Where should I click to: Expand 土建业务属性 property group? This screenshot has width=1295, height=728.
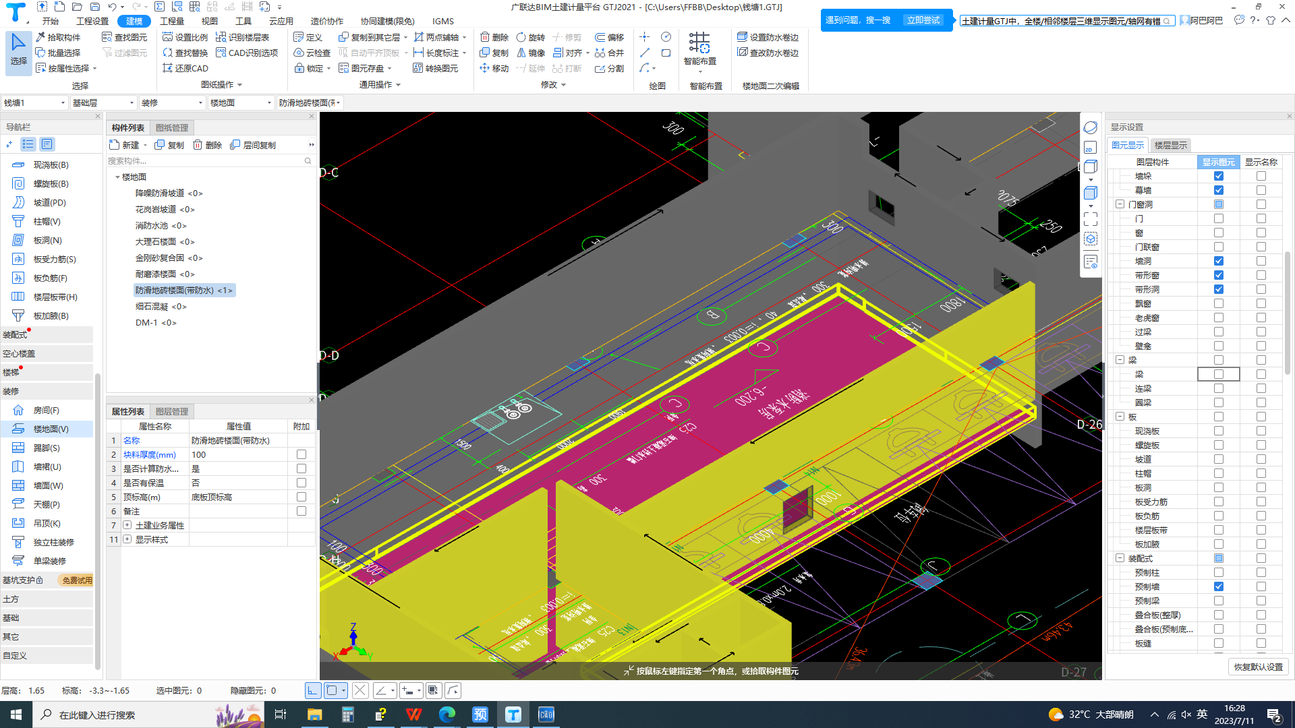pos(127,525)
